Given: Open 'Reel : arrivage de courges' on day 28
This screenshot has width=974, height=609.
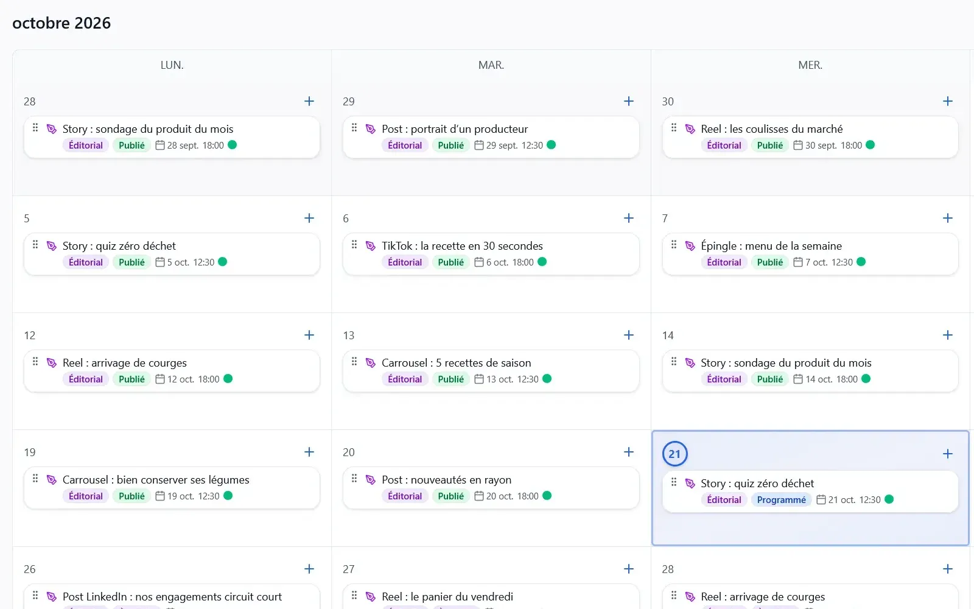Looking at the screenshot, I should coord(810,597).
